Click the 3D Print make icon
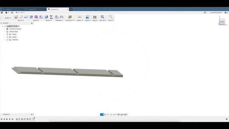 pos(95,17)
